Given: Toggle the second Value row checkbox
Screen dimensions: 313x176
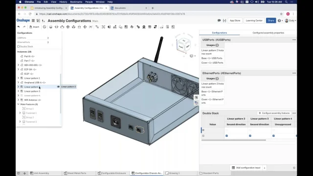Looking at the screenshot, I should point(203,136).
